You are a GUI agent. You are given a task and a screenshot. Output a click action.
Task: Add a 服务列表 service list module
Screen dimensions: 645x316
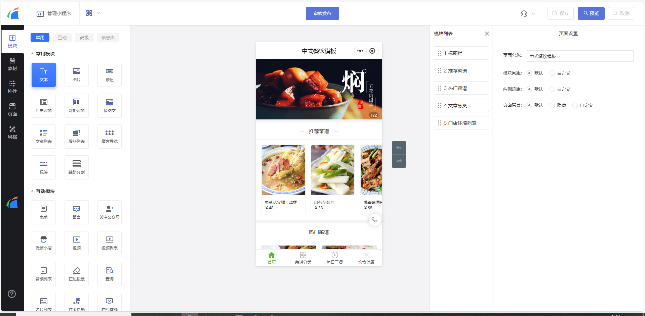coord(77,137)
